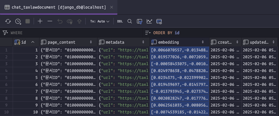Select page_content cell in row 8
Image resolution: width=279 pixels, height=116 pixels.
(68, 98)
